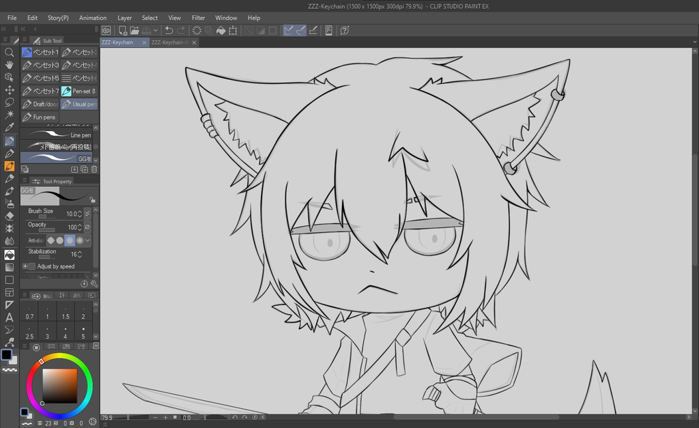Choose the Usual pen sub tool group
The image size is (699, 428).
click(x=79, y=104)
